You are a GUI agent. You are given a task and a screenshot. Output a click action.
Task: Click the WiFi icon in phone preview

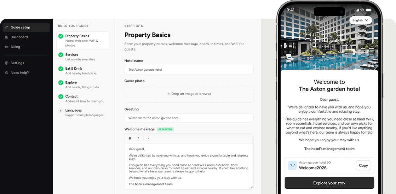(x=292, y=165)
